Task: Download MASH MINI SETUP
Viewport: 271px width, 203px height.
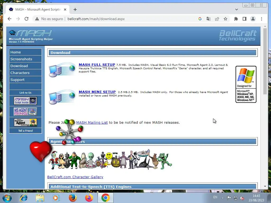Action: coord(97,92)
